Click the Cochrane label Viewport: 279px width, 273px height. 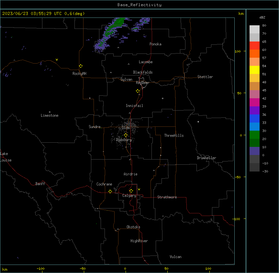(104, 184)
